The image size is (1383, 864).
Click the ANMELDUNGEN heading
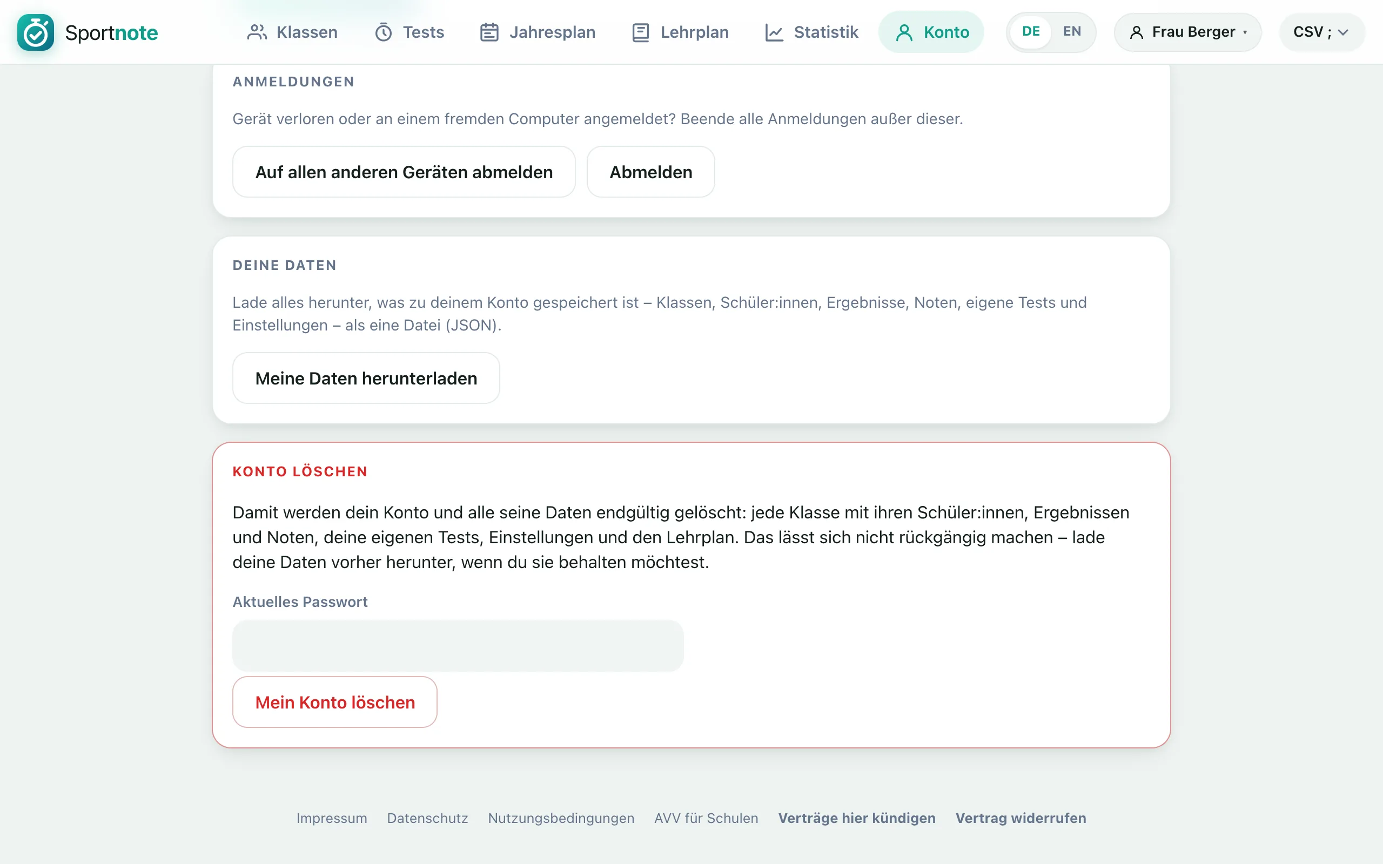tap(294, 82)
